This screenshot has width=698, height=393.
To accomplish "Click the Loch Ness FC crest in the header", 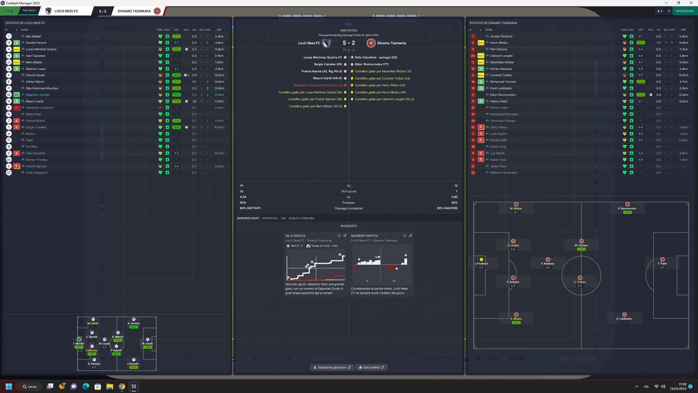I will coord(49,11).
